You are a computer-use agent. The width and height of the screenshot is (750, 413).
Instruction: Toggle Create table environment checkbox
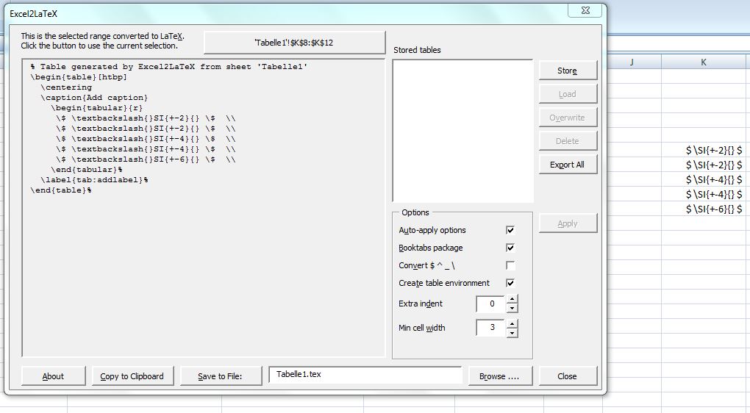(x=510, y=283)
